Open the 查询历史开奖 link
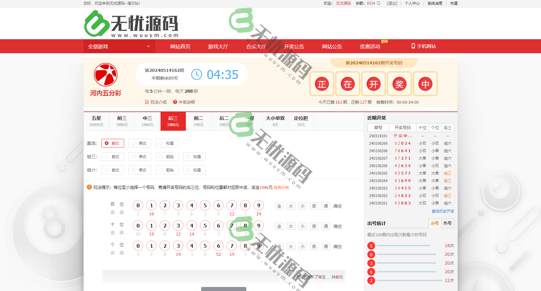Screen dimensions: 541x291 (x=442, y=211)
